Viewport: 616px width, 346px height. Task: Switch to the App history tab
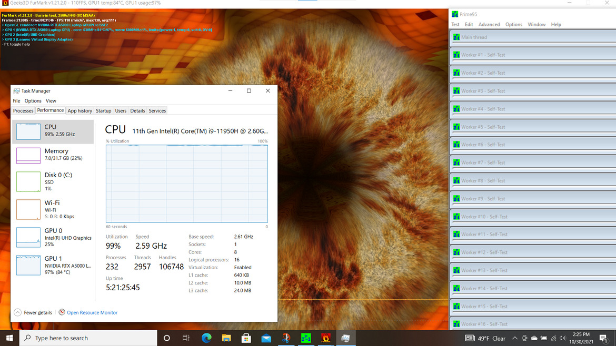click(x=80, y=110)
